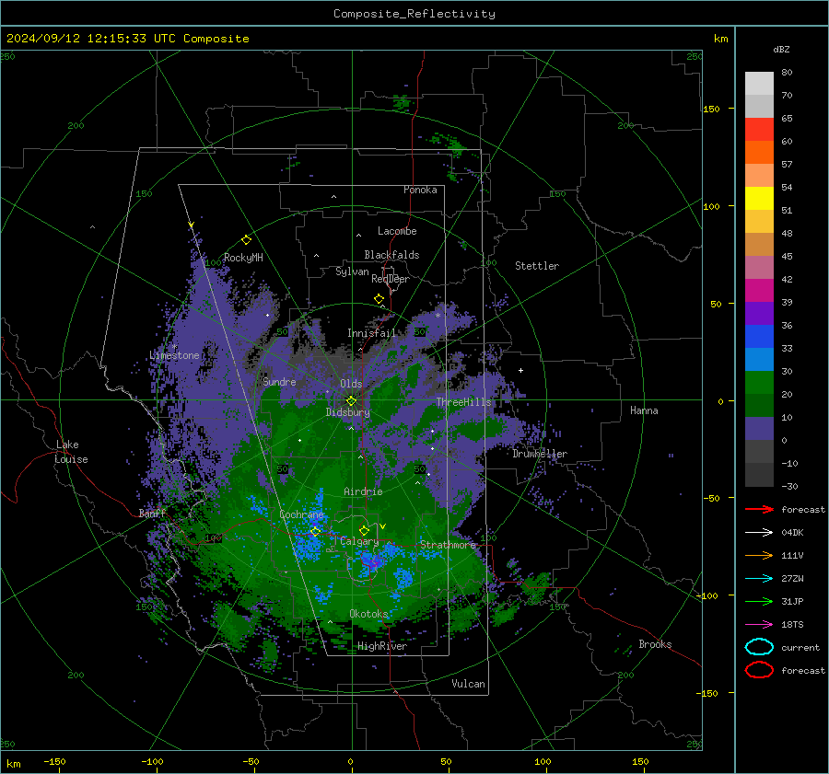829x774 pixels.
Task: Click the 2024/09/12 12:15:33 UTC timestamp
Action: point(92,39)
